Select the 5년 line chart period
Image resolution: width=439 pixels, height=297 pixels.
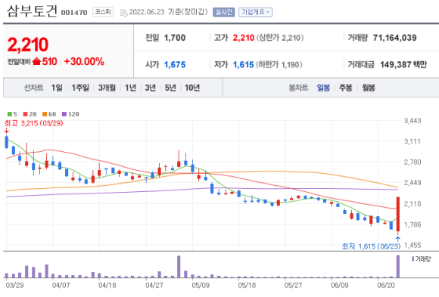pyautogui.click(x=170, y=88)
